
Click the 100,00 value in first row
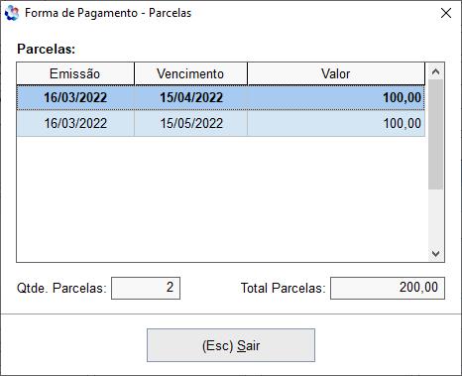403,97
